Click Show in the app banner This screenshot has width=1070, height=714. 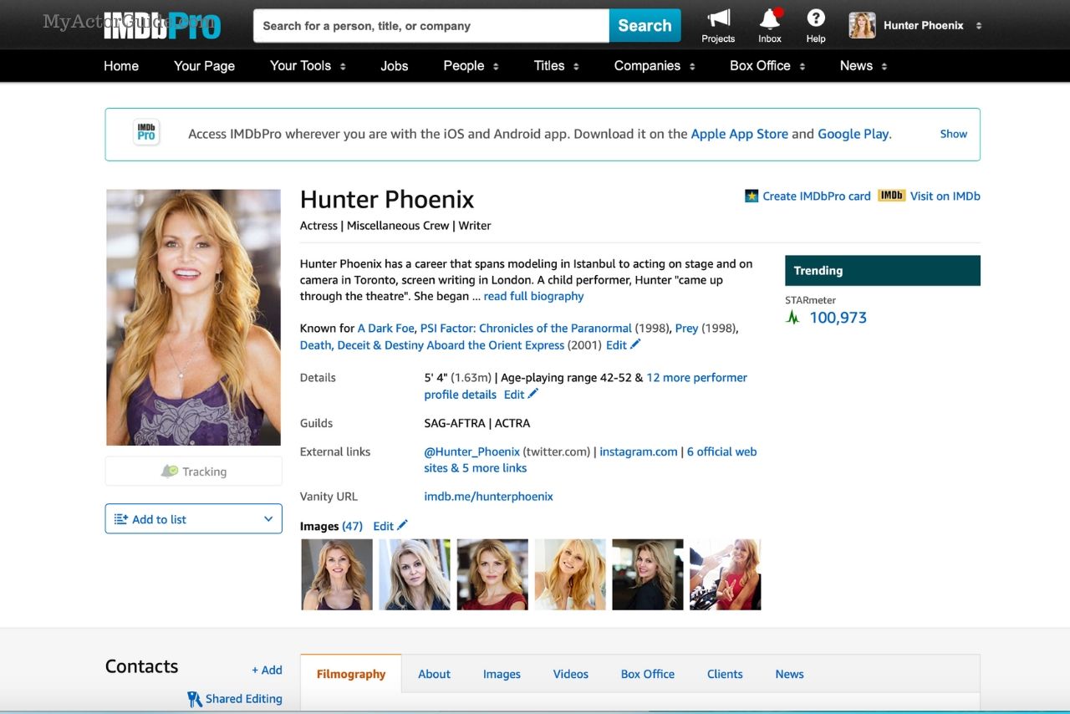click(x=954, y=134)
